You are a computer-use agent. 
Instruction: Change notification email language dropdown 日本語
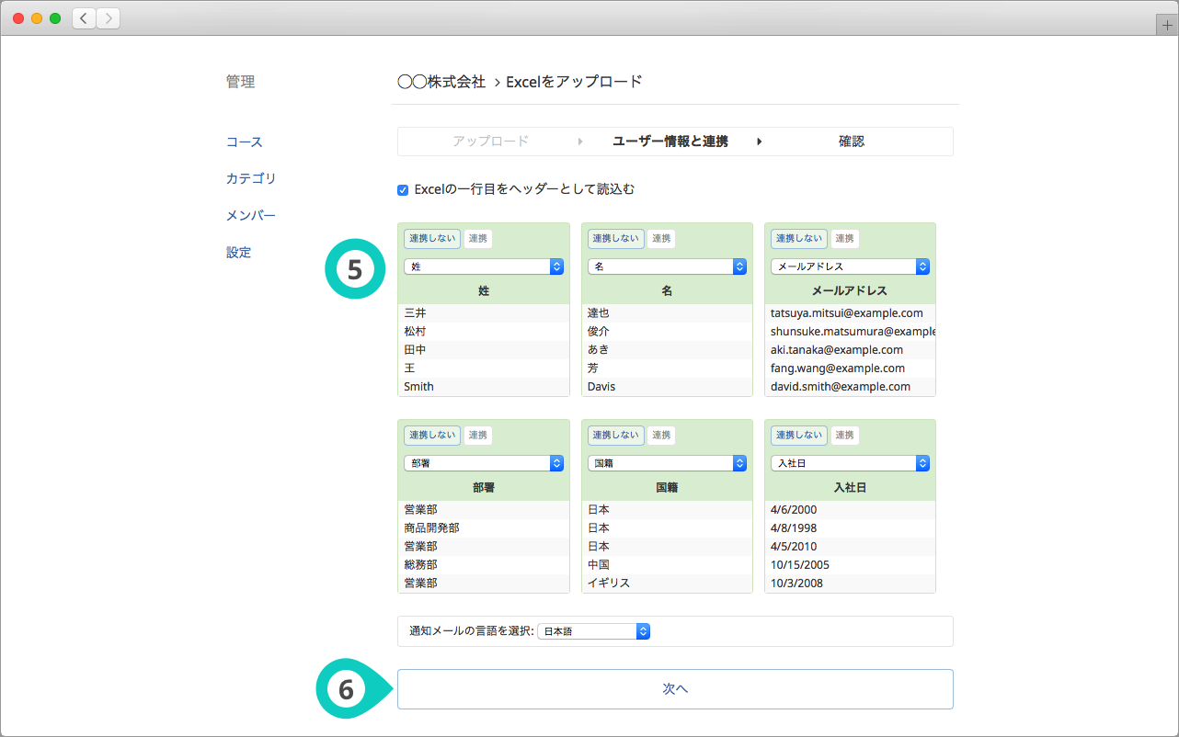coord(595,631)
